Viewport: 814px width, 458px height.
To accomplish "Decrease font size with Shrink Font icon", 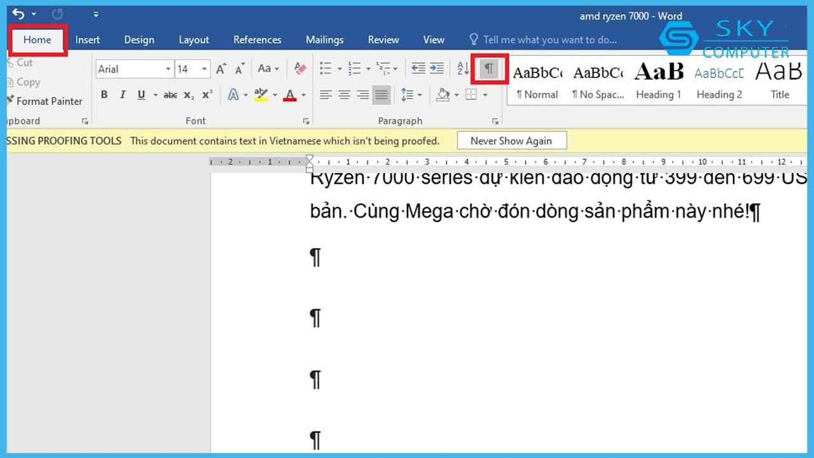I will click(x=239, y=69).
